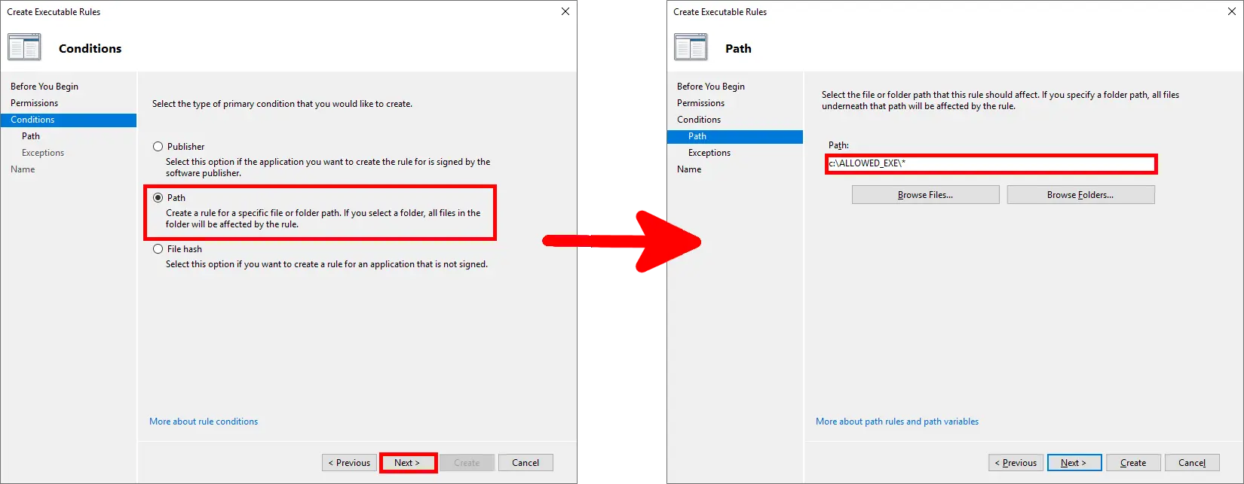Image resolution: width=1244 pixels, height=484 pixels.
Task: Select the File hash radio button
Action: [x=158, y=249]
